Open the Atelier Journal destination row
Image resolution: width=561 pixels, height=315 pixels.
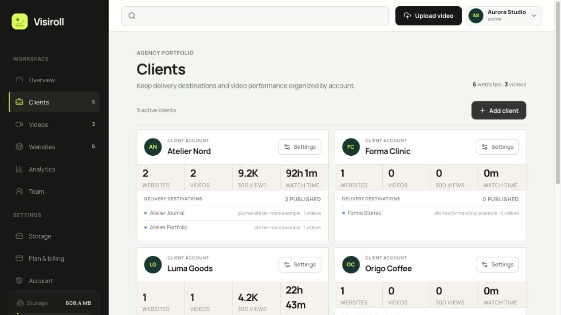[x=232, y=213]
